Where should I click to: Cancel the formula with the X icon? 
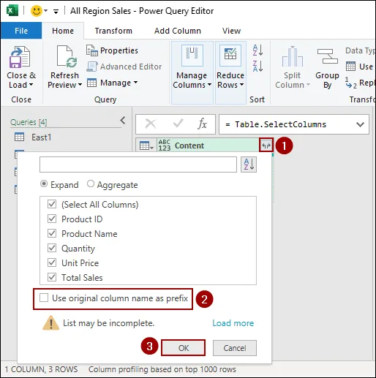click(x=151, y=124)
